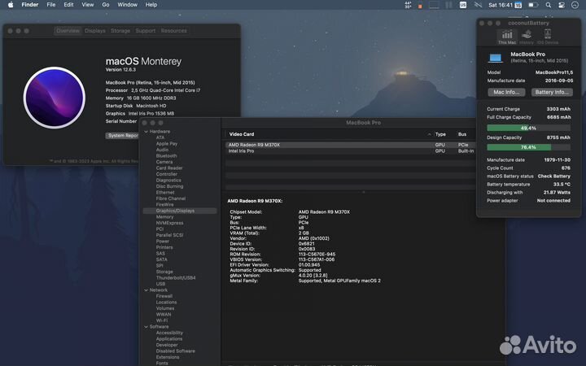This screenshot has width=586, height=366.
Task: Open the Apple menu
Action: (11, 5)
